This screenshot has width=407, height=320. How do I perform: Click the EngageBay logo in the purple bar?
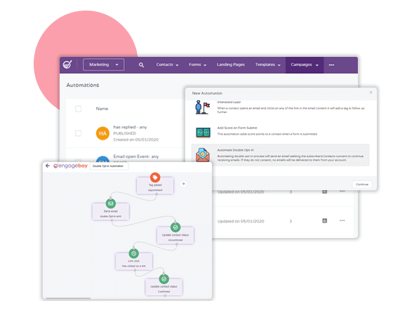67,65
